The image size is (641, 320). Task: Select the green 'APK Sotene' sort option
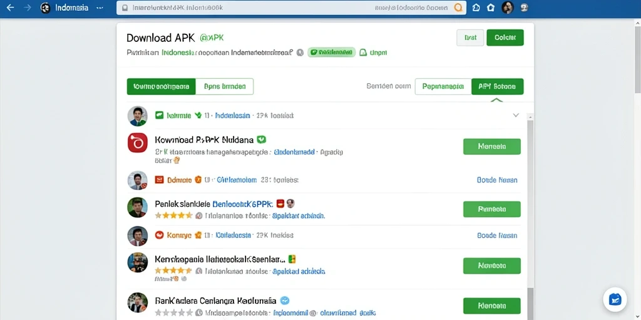coord(497,86)
